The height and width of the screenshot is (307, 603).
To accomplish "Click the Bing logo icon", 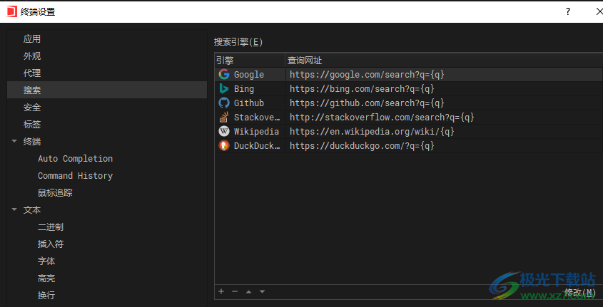I will (x=224, y=88).
